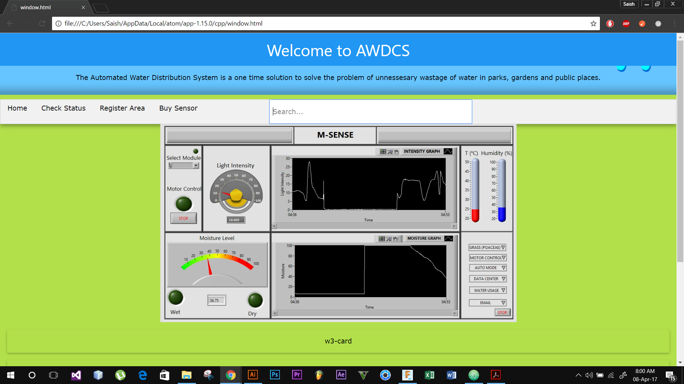Open the Register Area menu item

122,108
